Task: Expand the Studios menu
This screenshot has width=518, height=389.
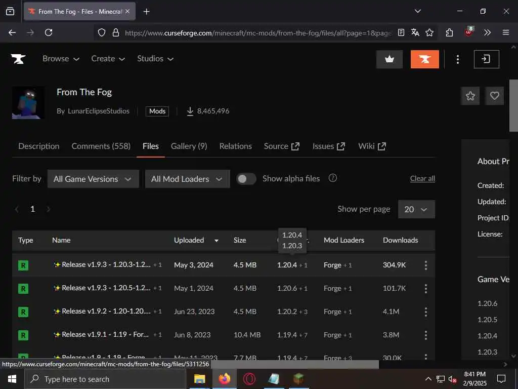Action: click(x=155, y=59)
